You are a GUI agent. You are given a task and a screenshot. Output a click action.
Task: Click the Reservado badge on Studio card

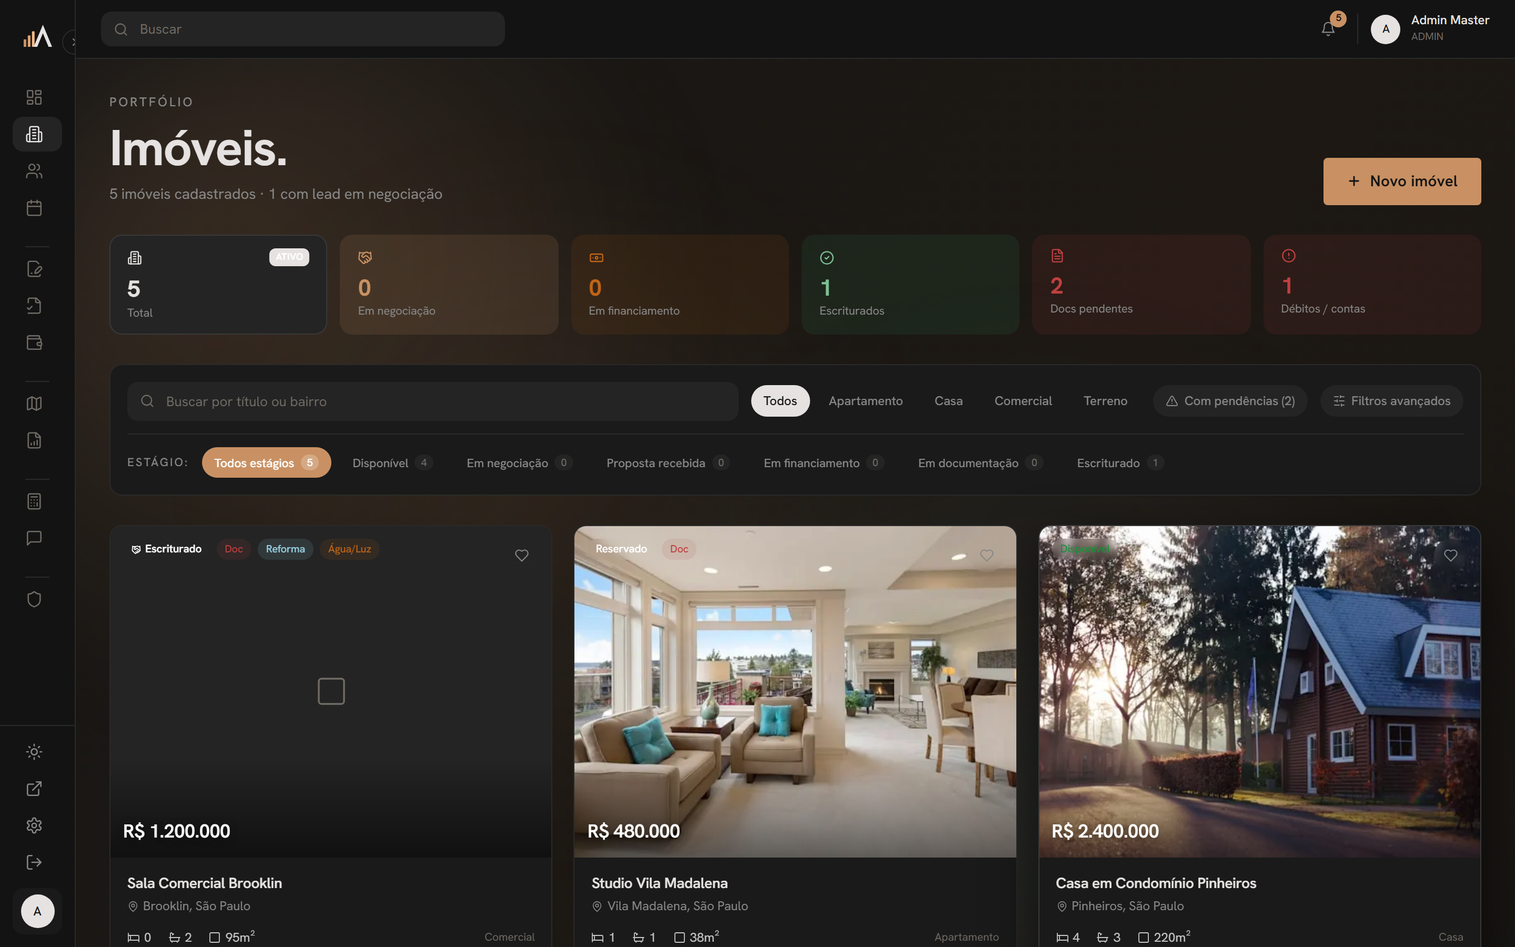click(621, 549)
